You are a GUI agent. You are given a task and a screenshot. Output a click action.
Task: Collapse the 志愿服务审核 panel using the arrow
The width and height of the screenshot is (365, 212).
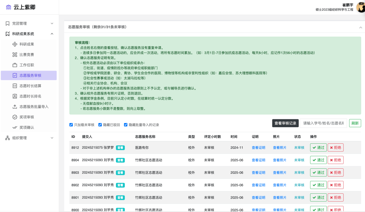pos(361,27)
